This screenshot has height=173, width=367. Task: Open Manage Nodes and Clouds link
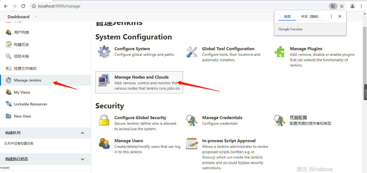142,77
